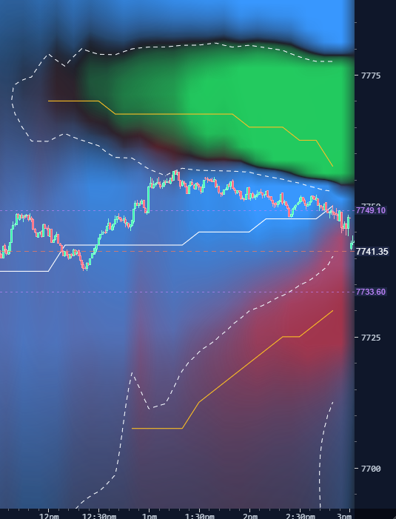Click the 7700 price axis label
Screen dimensions: 396x519
[371, 469]
